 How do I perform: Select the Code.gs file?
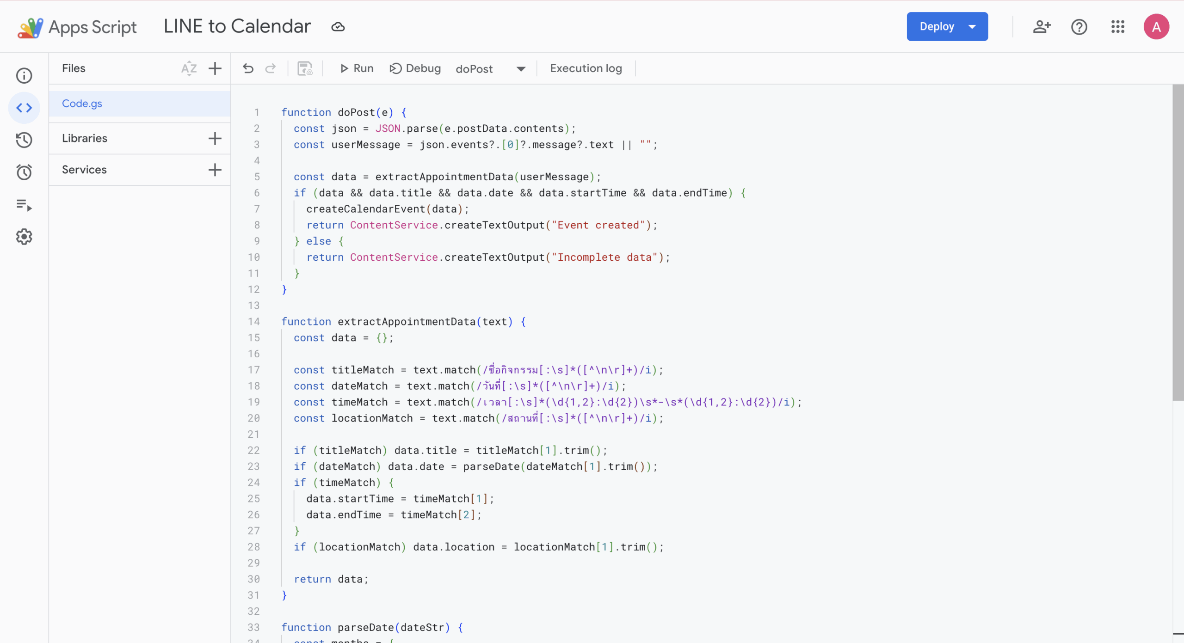pos(82,104)
